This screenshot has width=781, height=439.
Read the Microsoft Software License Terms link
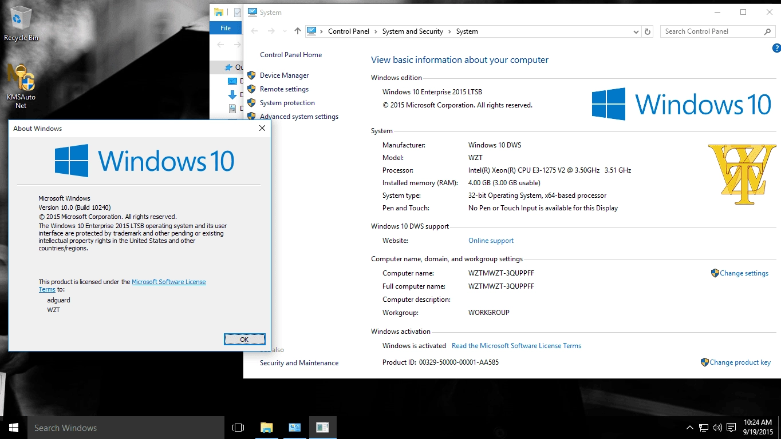coord(516,346)
